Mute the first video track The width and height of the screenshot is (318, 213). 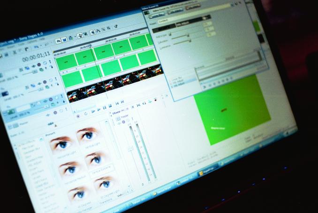[45, 63]
